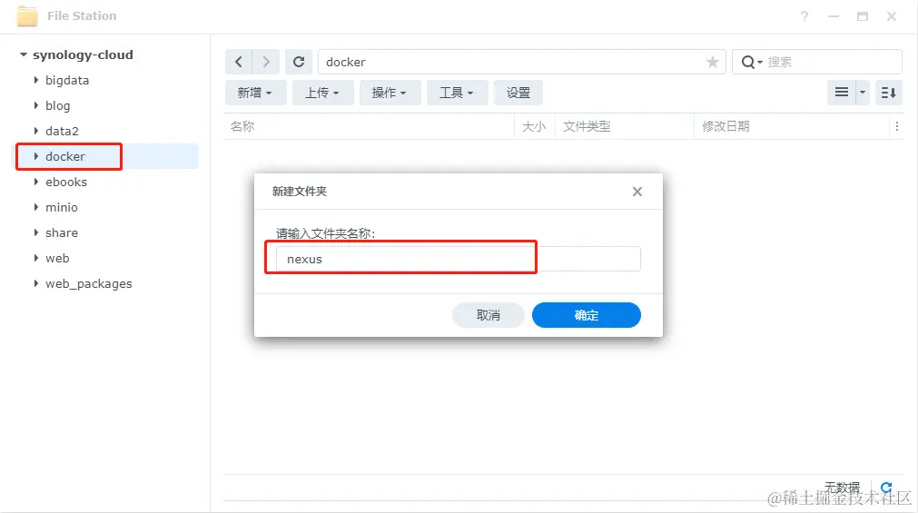
Task: Select web in the folder tree
Action: click(57, 258)
